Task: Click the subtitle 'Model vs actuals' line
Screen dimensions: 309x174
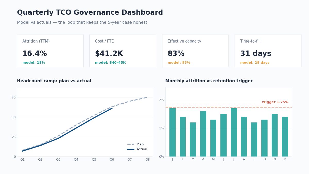Action: (x=82, y=22)
